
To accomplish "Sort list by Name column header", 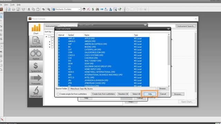I will [x=87, y=35].
